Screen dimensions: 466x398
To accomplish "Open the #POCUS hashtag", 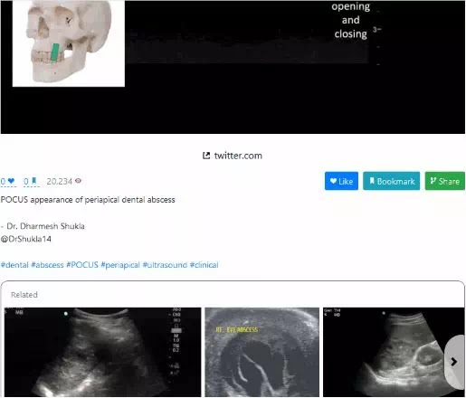I will [x=82, y=265].
